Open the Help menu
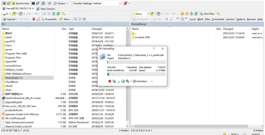Viewport: 265px width, 135px height. click(x=260, y=19)
